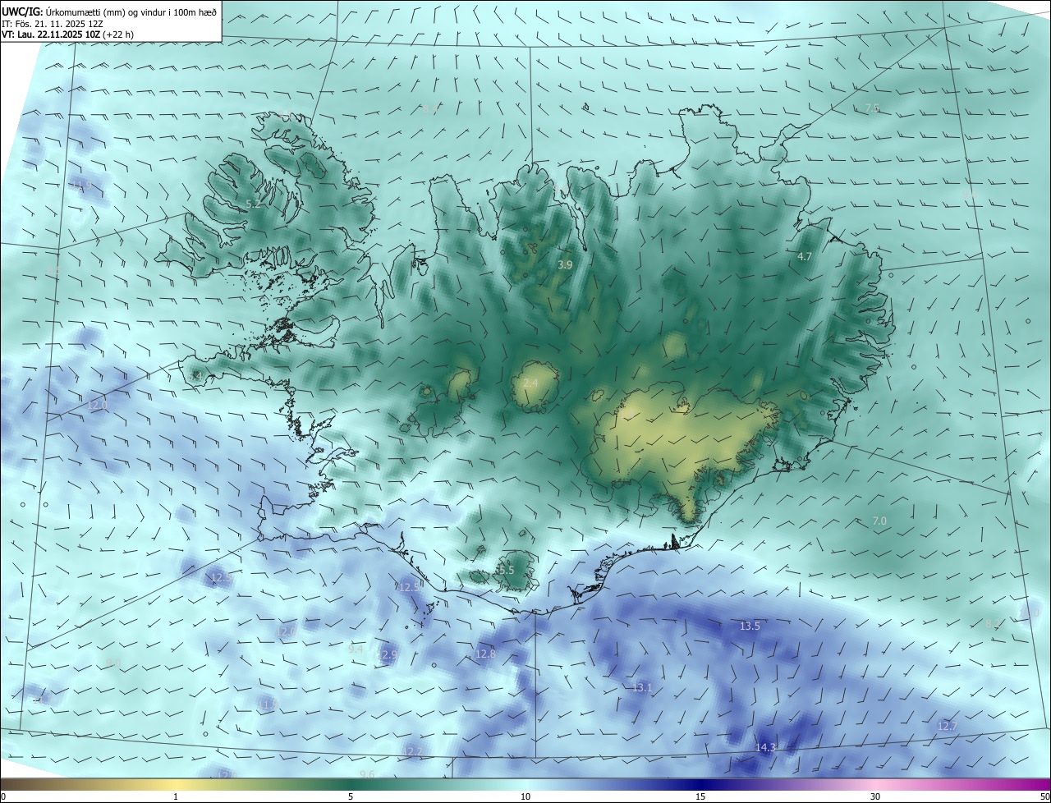This screenshot has height=803, width=1051.
Task: Click the init time line 'IT: Fös. 21. 11. 2025 12Z'
Action: coord(53,24)
